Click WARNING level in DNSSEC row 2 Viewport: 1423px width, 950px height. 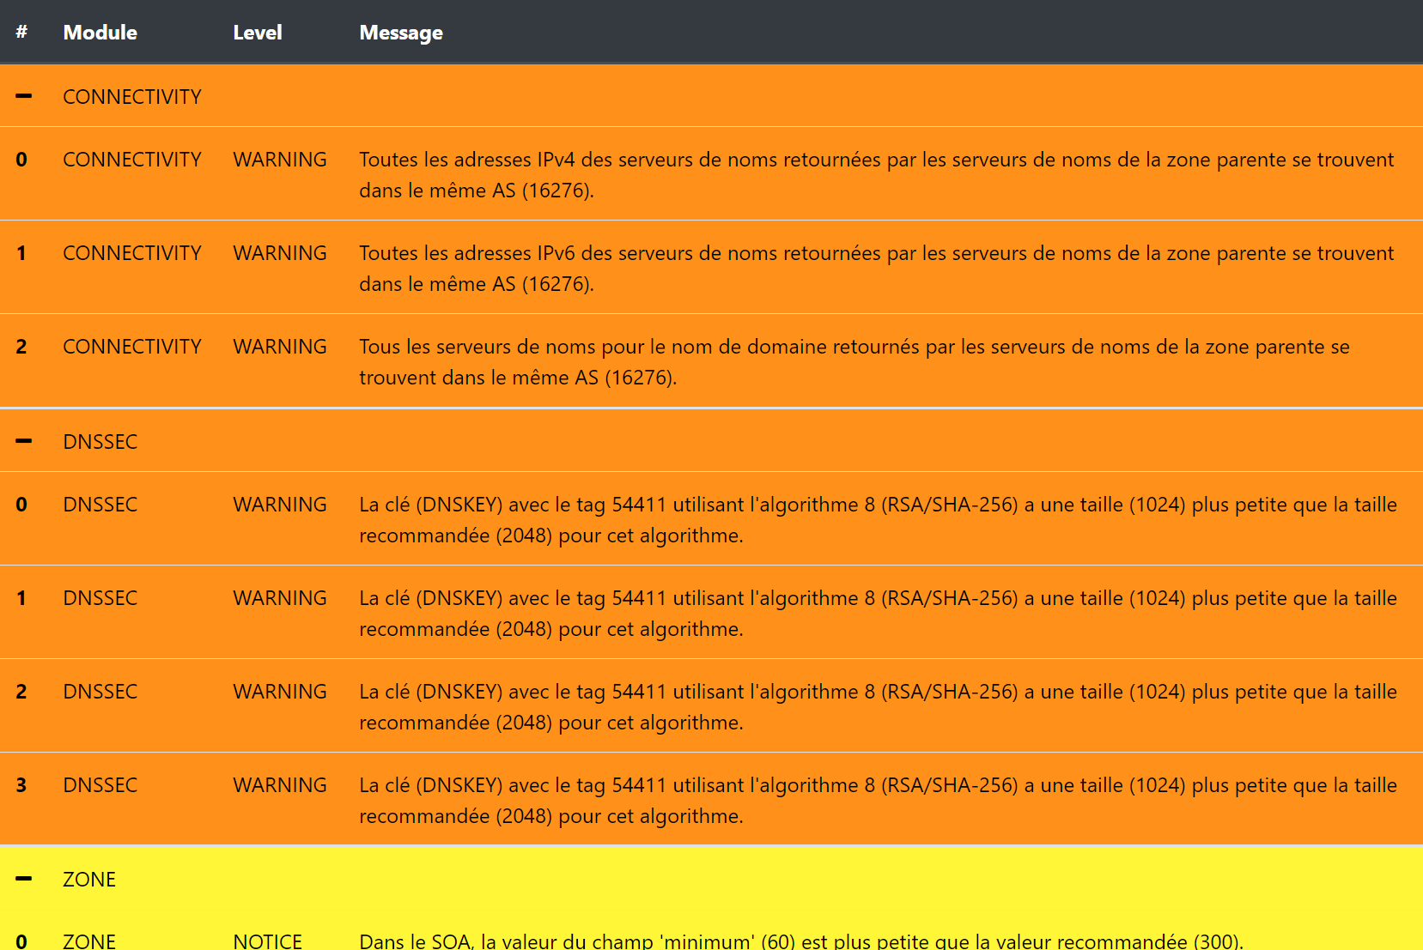pos(280,692)
